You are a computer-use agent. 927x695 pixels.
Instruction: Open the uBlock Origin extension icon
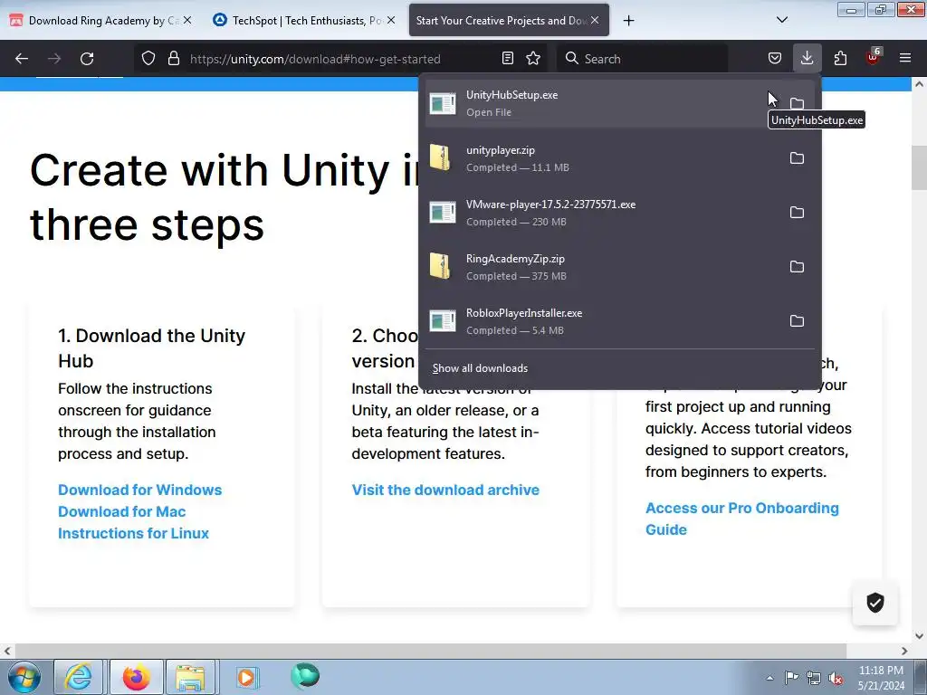pyautogui.click(x=873, y=57)
